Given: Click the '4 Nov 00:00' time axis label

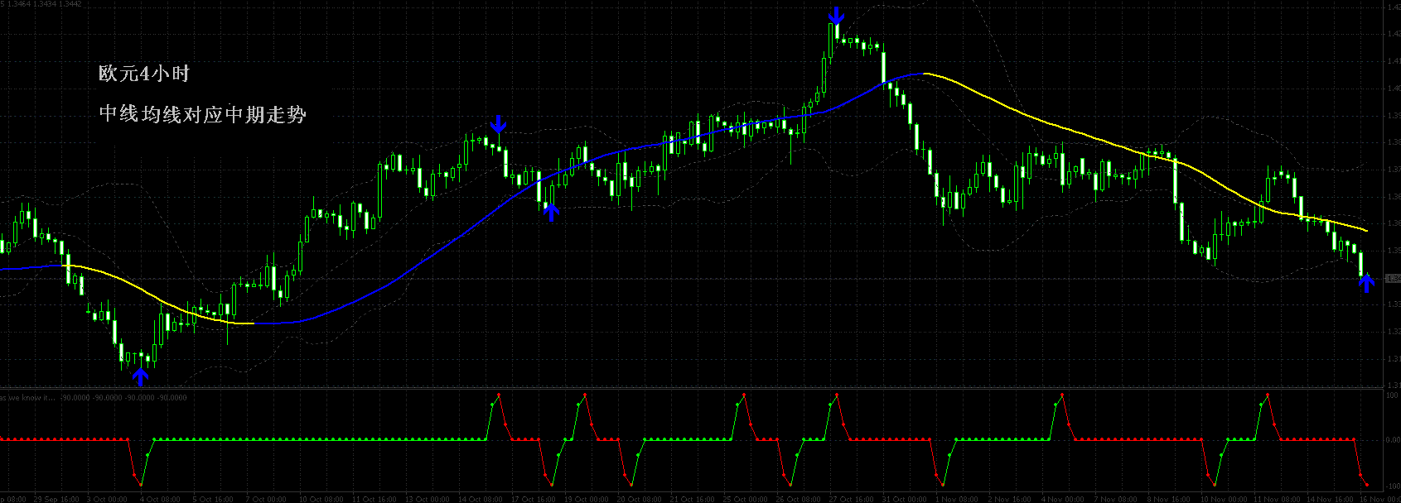Looking at the screenshot, I should (1064, 499).
